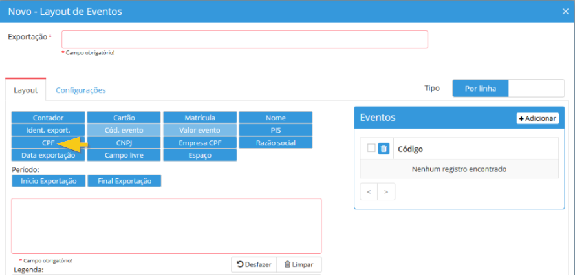Image resolution: width=575 pixels, height=276 pixels.
Task: Select the Por linha type toggle
Action: pos(480,89)
